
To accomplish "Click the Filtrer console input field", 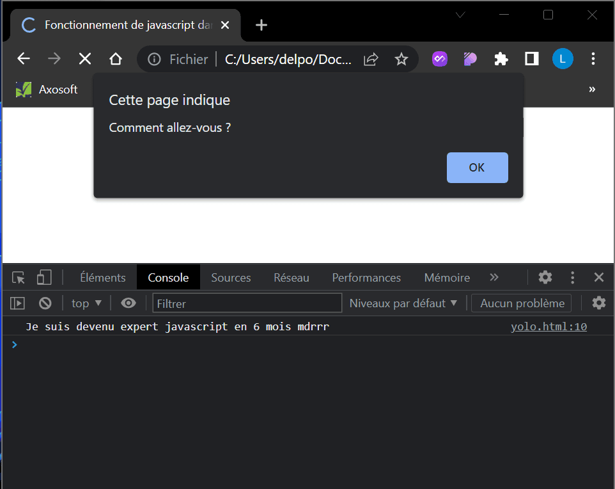I will 247,303.
